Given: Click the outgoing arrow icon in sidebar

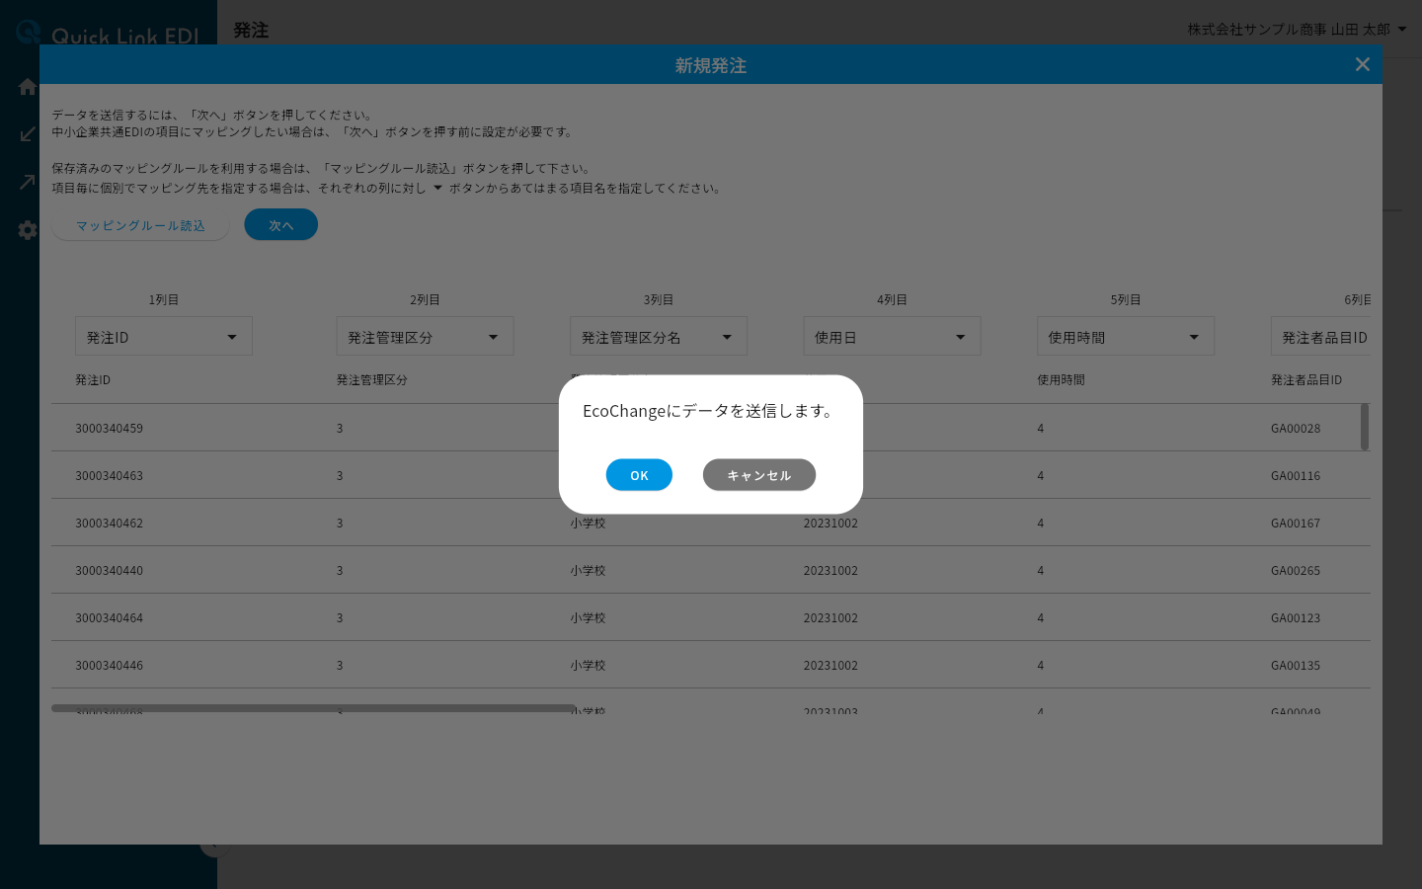Looking at the screenshot, I should pyautogui.click(x=28, y=182).
